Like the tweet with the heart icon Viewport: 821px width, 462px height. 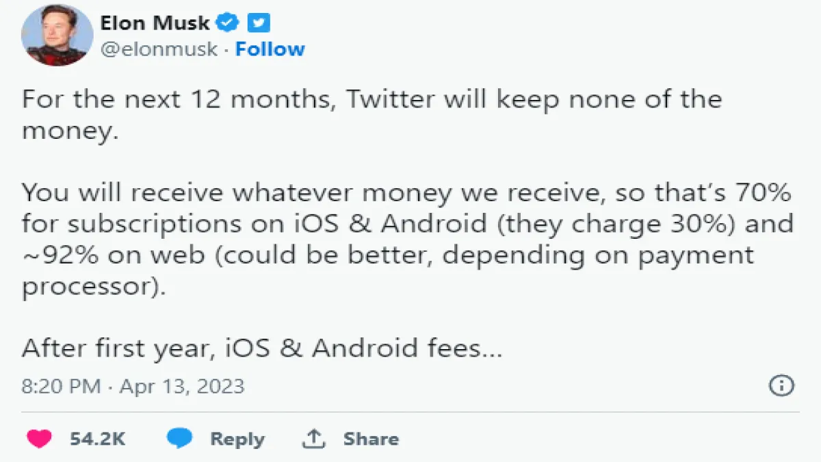coord(39,439)
